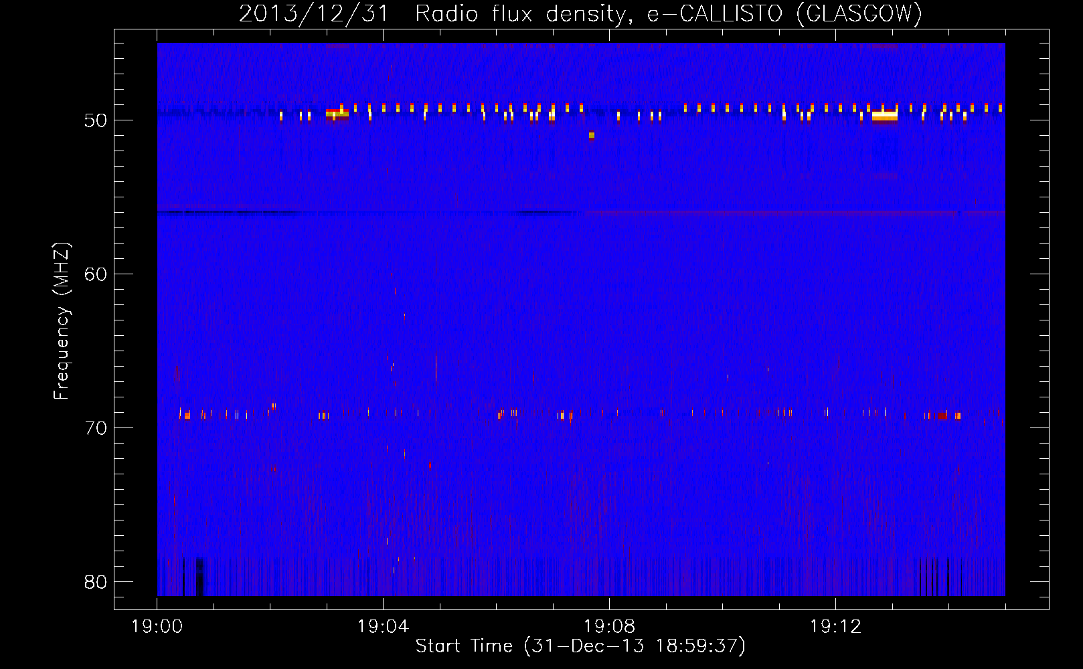The height and width of the screenshot is (669, 1083).
Task: Click the 19:00 time tick label
Action: [157, 627]
